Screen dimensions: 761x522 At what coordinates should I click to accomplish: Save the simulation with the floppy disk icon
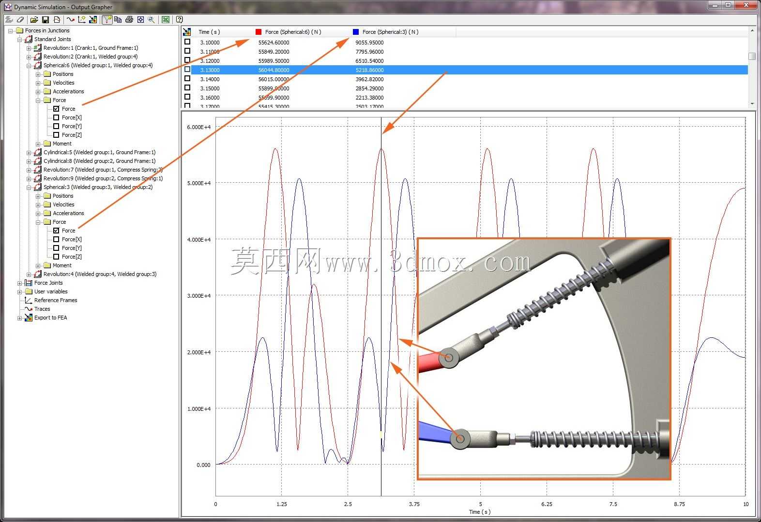(x=46, y=20)
